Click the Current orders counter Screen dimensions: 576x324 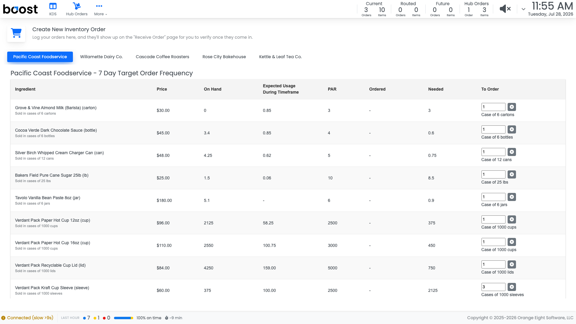coord(374,9)
